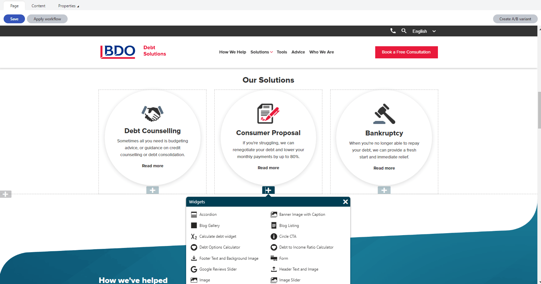The width and height of the screenshot is (541, 284).
Task: Add widget below Bankruptcy zone
Action: coord(384,190)
